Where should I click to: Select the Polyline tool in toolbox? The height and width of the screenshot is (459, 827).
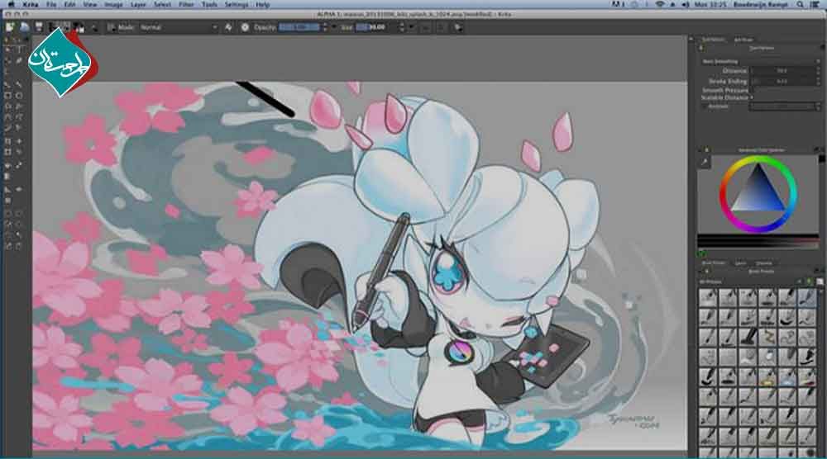click(x=20, y=106)
